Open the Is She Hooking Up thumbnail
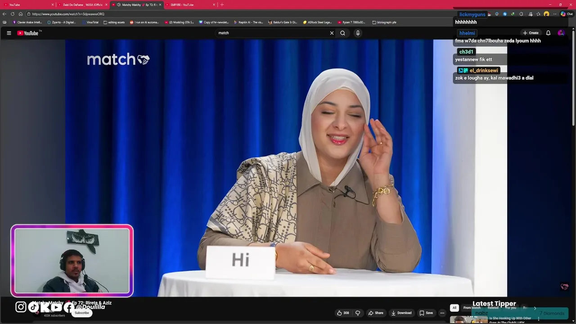The image size is (576, 324). tap(468, 319)
